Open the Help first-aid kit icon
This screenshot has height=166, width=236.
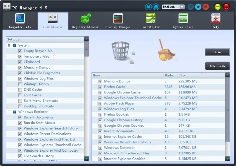(216, 18)
